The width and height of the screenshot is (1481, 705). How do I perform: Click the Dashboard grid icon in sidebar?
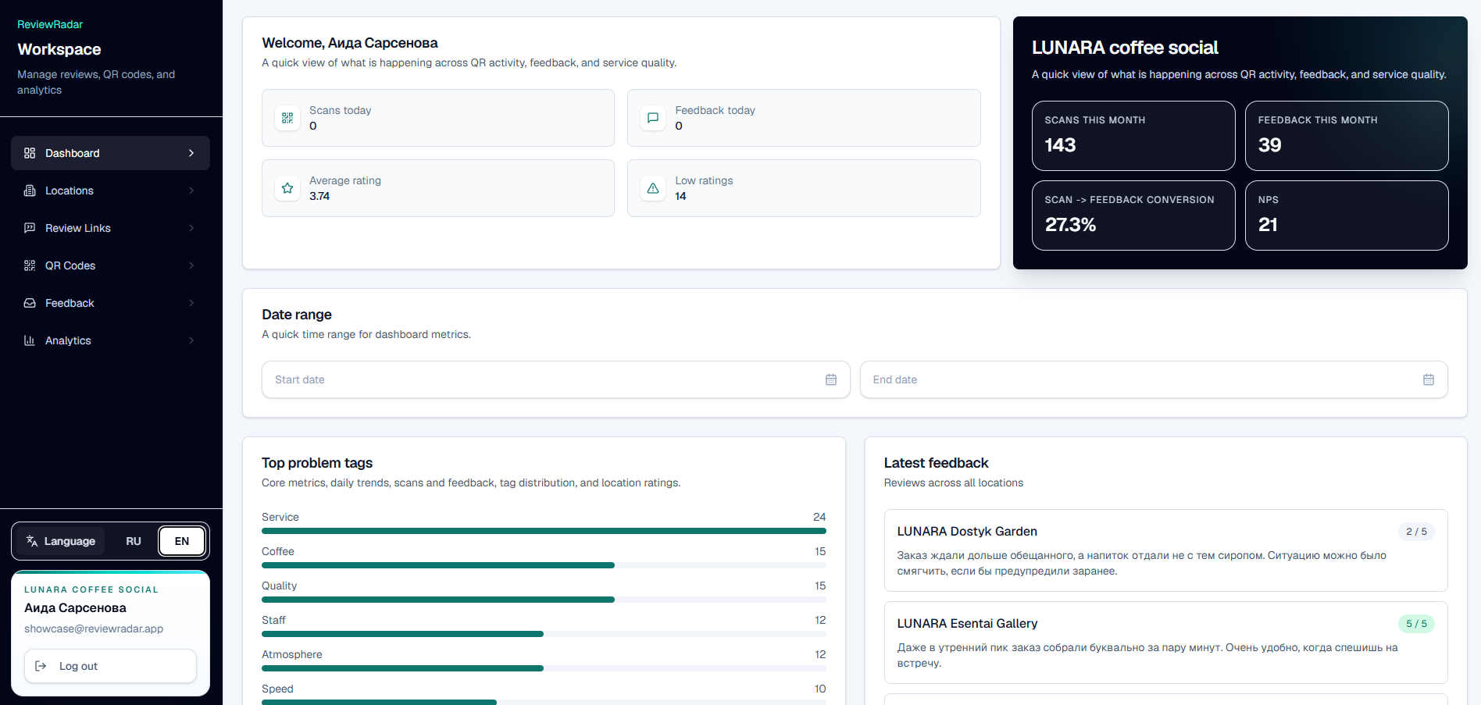pos(30,153)
